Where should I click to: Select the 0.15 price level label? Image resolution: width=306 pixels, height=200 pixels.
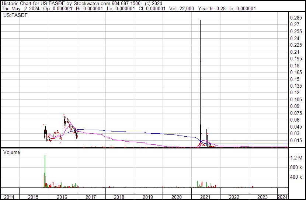(295, 79)
